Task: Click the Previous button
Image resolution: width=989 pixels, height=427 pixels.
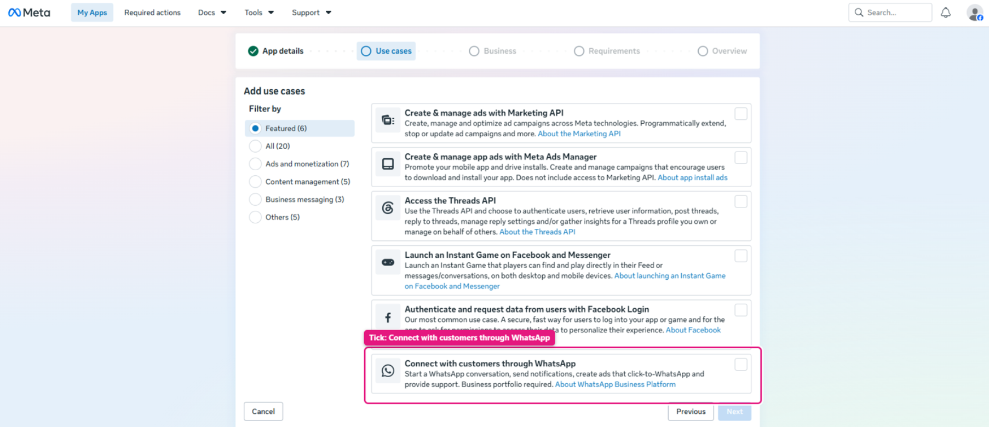Action: [x=691, y=412]
